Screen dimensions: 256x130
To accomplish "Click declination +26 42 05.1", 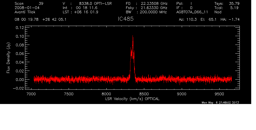I will (54, 20).
